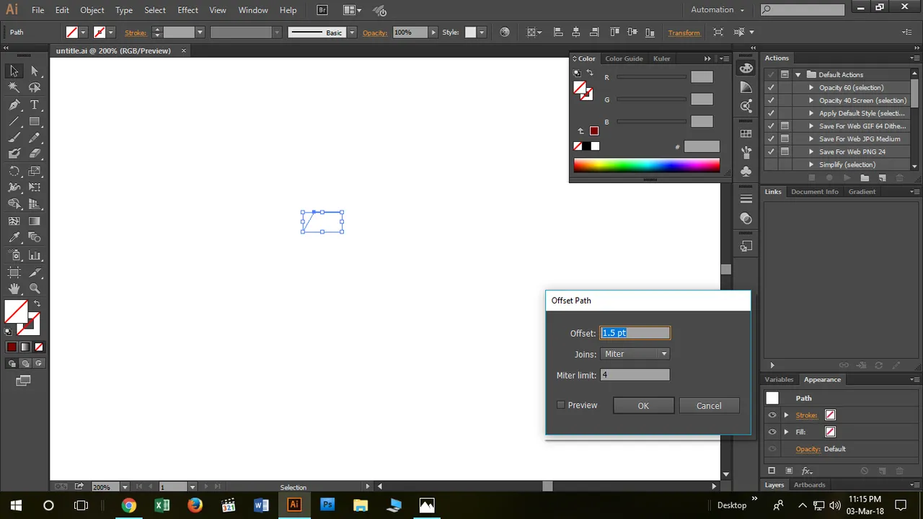Viewport: 923px width, 519px height.
Task: Switch to the Gradient tab
Action: 862,192
